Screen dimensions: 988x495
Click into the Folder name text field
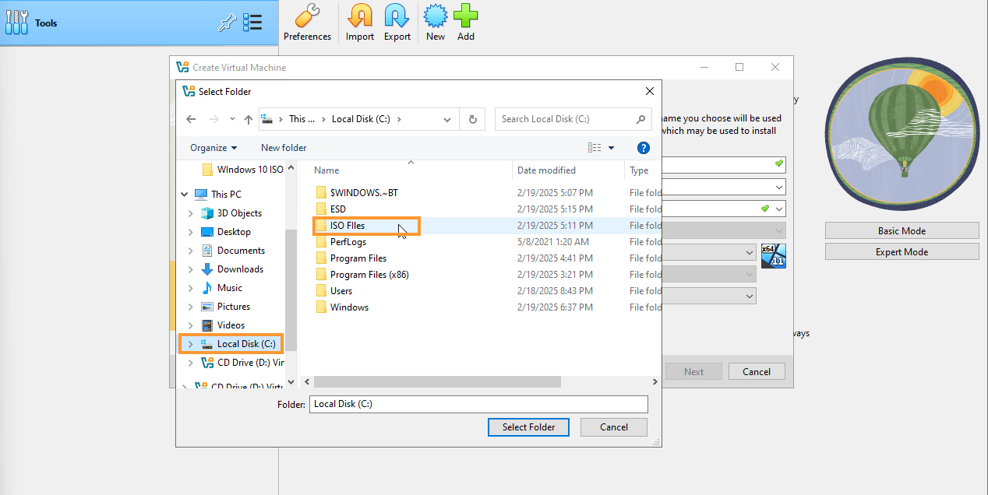478,404
